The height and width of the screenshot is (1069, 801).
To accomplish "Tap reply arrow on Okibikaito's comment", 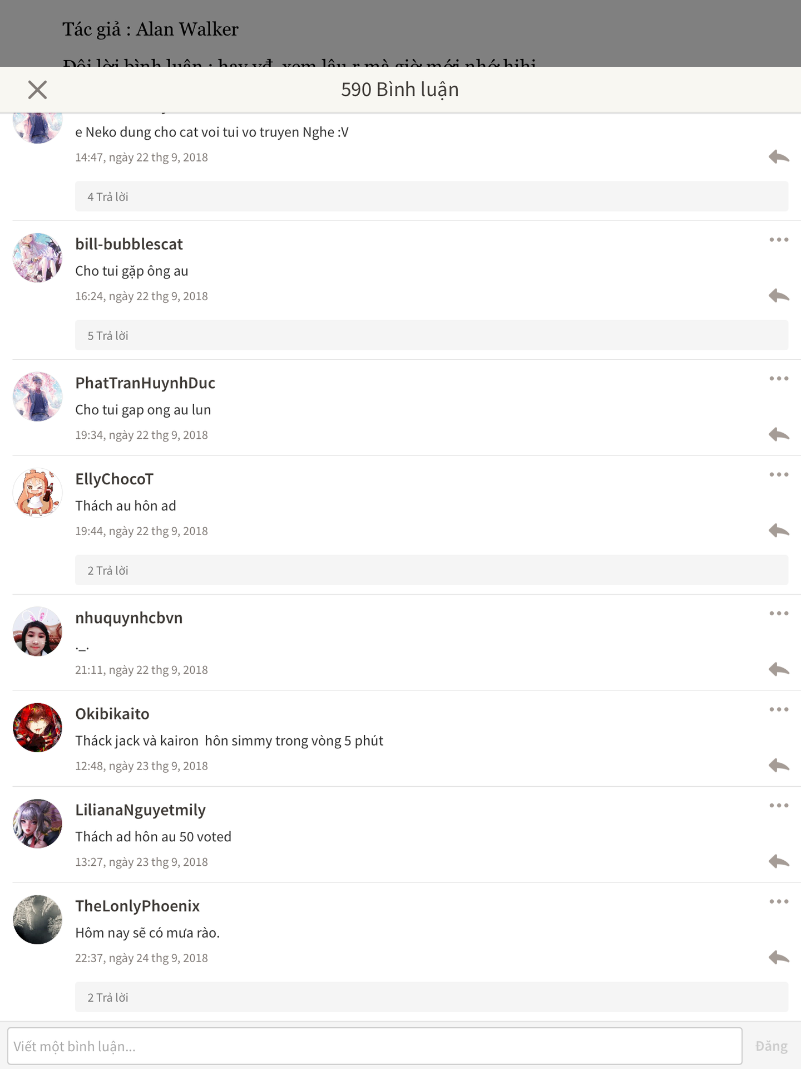I will (x=779, y=766).
